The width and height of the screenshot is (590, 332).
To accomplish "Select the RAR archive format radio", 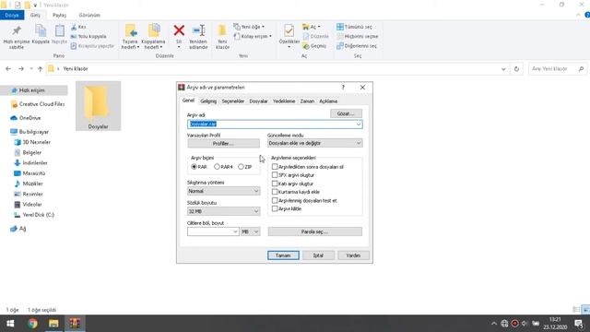I will pyautogui.click(x=195, y=167).
